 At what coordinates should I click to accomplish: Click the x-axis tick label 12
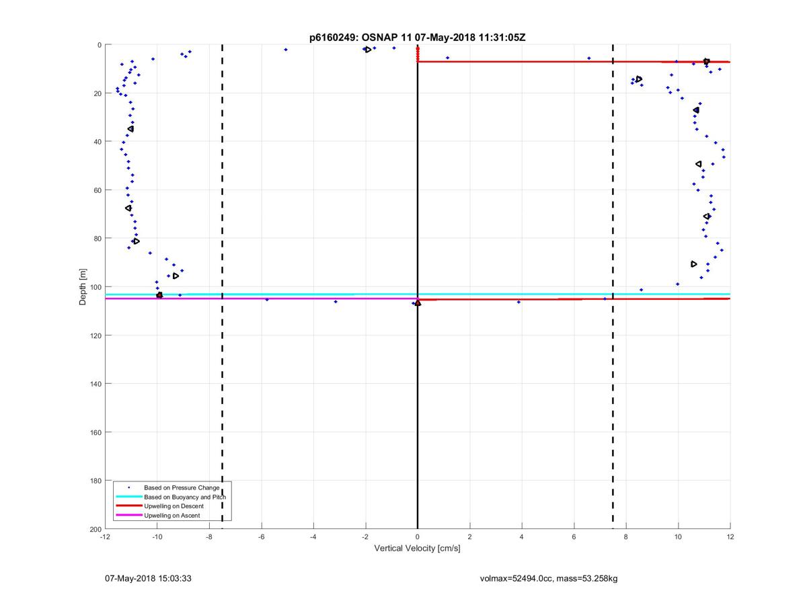coord(730,537)
